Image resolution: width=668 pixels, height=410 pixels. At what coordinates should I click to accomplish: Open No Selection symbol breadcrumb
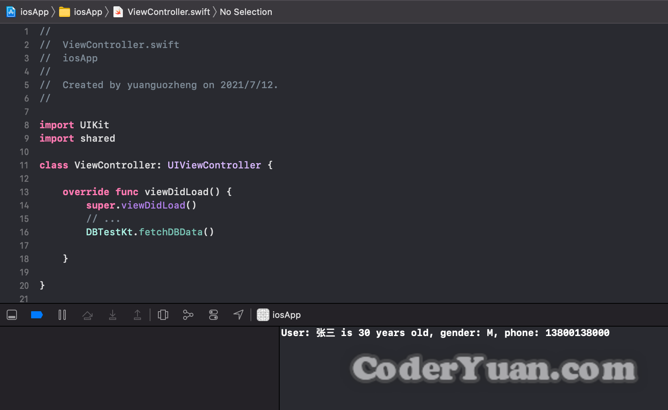(246, 12)
